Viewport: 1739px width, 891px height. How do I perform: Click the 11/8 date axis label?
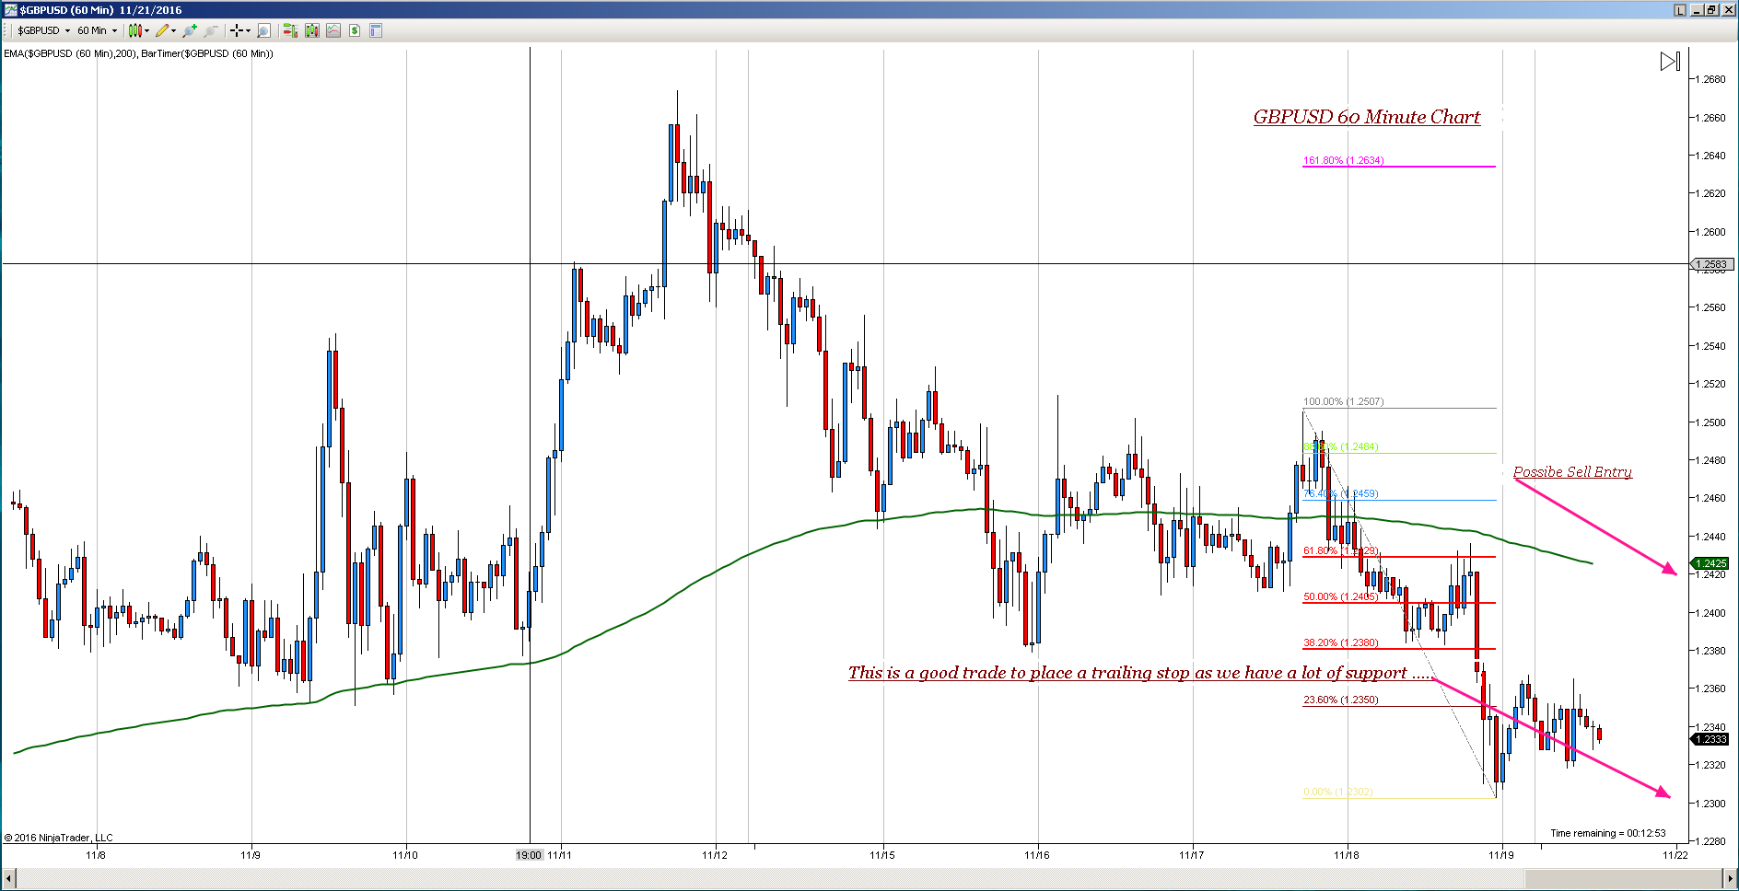(x=96, y=855)
